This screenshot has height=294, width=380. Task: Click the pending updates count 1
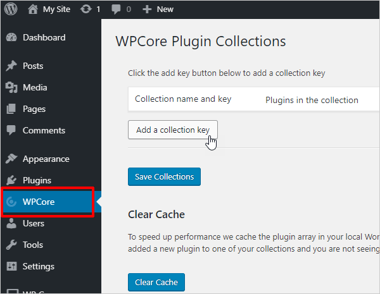coord(98,9)
